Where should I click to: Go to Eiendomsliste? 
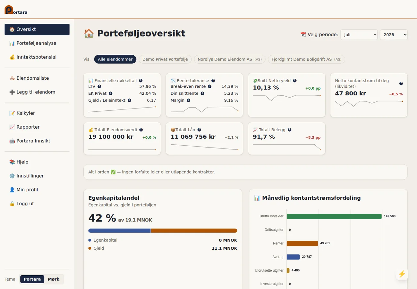(x=37, y=78)
